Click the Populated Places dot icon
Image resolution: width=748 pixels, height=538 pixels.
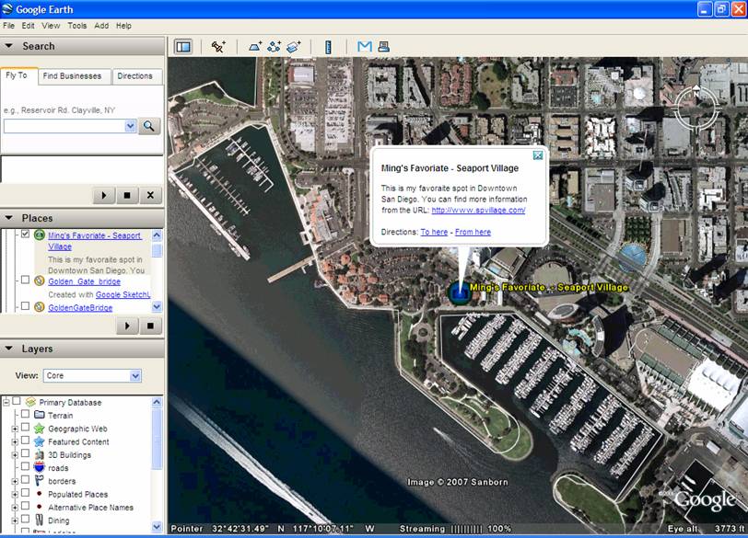point(39,493)
